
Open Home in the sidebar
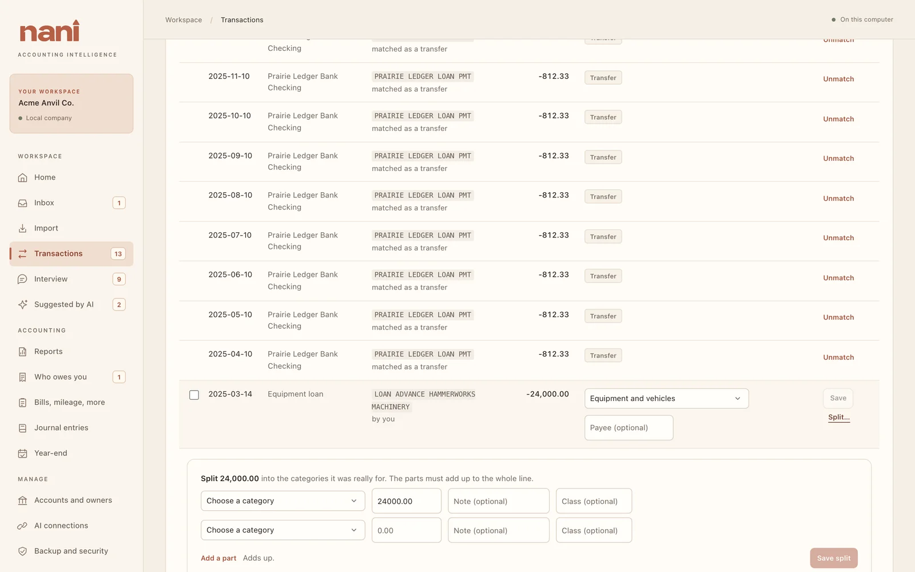point(71,177)
